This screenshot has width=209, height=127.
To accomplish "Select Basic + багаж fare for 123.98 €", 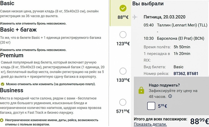I will (x=123, y=35).
